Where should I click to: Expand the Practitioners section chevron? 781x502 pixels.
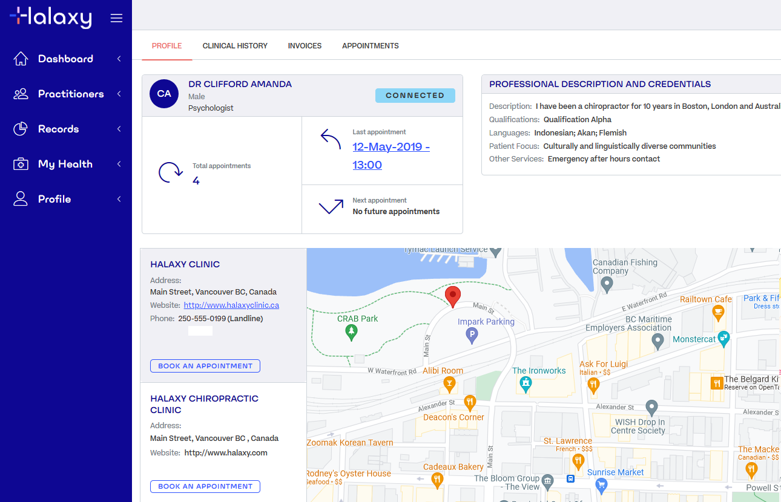(x=119, y=94)
